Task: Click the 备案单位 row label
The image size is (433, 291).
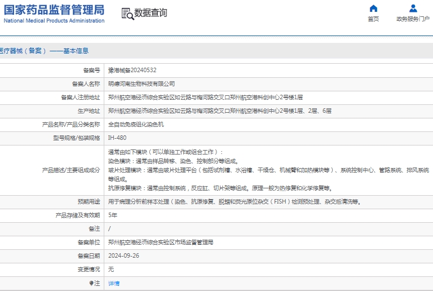Action: point(89,242)
